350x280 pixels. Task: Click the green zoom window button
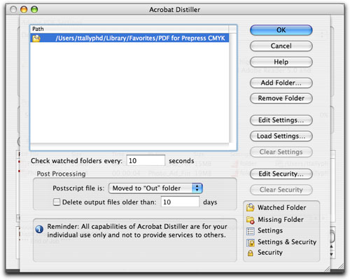(x=34, y=9)
